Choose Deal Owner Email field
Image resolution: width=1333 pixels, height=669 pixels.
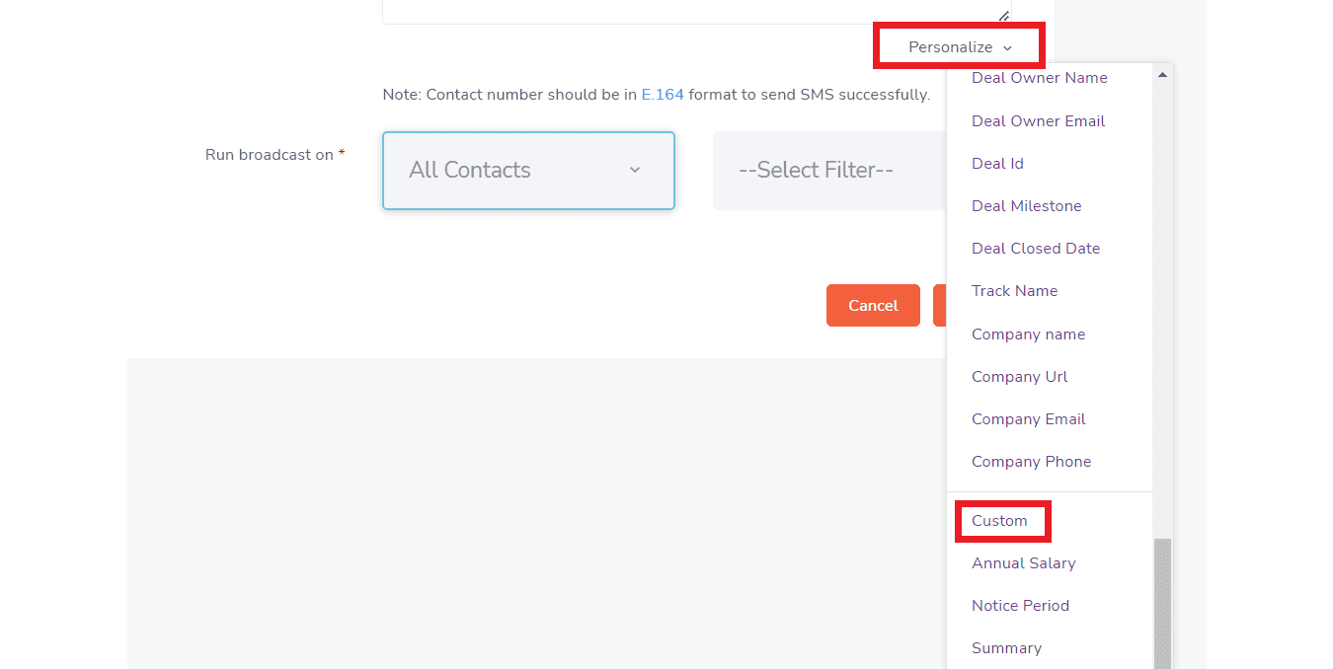pos(1038,120)
